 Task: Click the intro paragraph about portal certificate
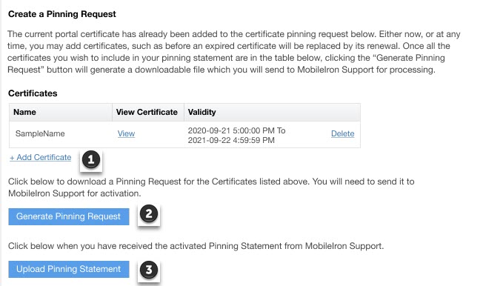(x=234, y=52)
